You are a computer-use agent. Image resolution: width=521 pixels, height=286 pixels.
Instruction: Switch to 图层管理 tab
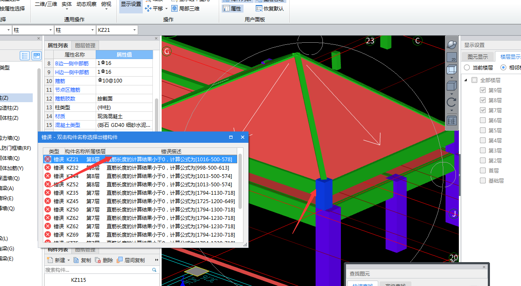(x=85, y=45)
